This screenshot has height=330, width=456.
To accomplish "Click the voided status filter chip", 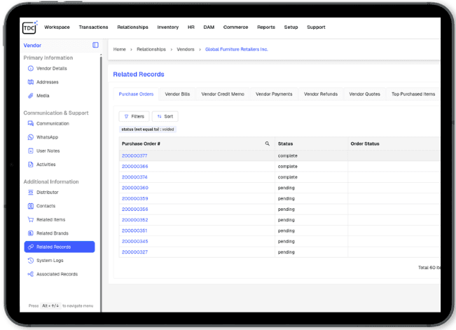I will pos(148,129).
